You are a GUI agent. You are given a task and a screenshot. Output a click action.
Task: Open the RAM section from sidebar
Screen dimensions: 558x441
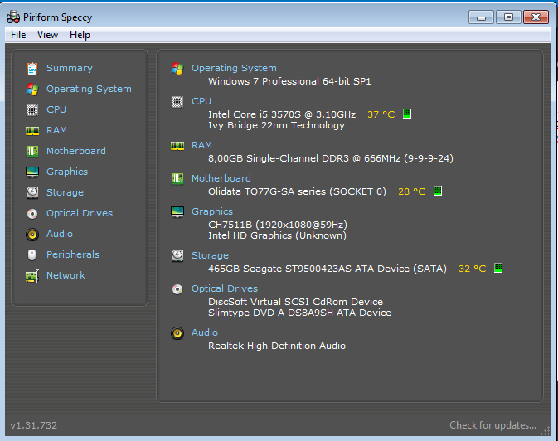tap(56, 130)
